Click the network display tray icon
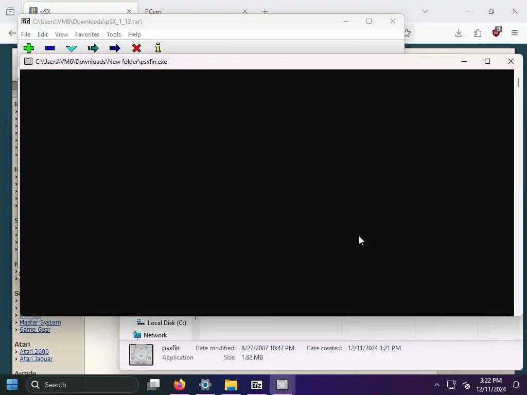 451,385
